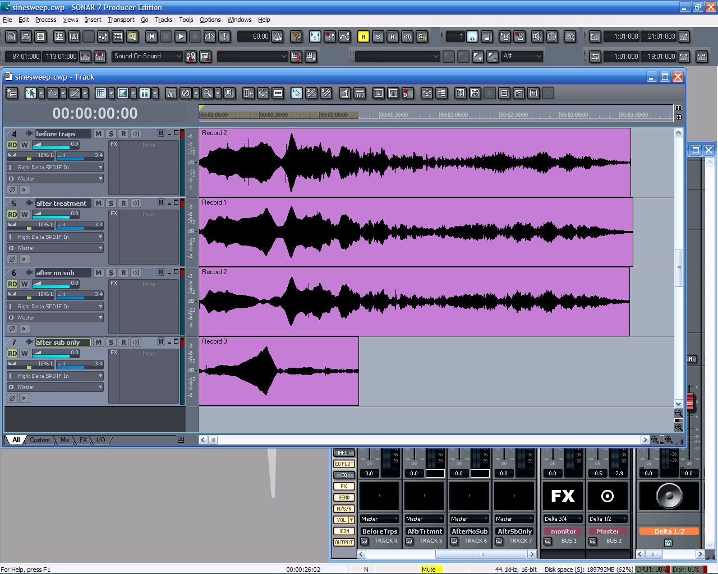Open the Console view mixer icon
718x574 pixels.
[103, 36]
